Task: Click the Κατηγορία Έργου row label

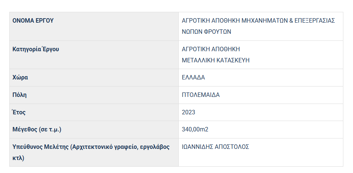Action: [x=36, y=49]
